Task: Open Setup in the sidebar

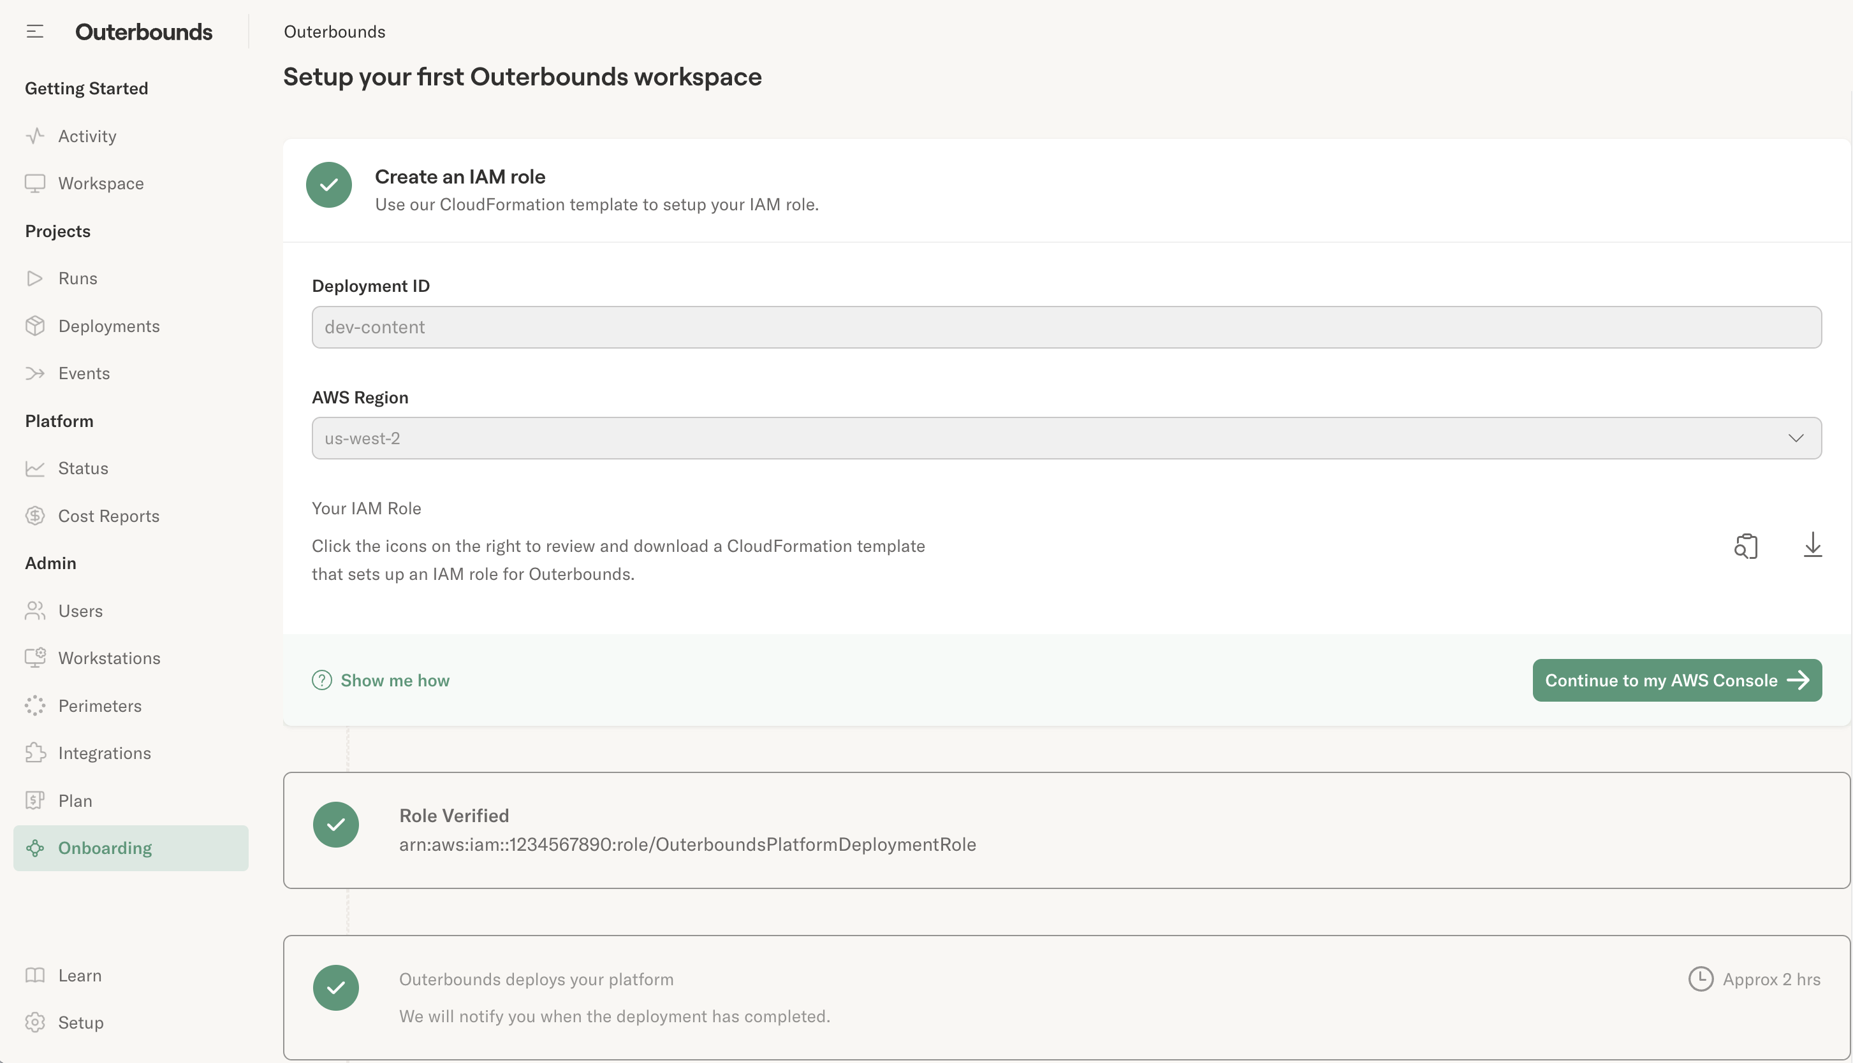Action: pos(131,1022)
